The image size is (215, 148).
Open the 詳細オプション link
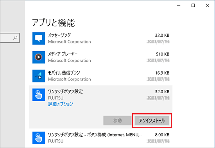pyautogui.click(x=61, y=104)
